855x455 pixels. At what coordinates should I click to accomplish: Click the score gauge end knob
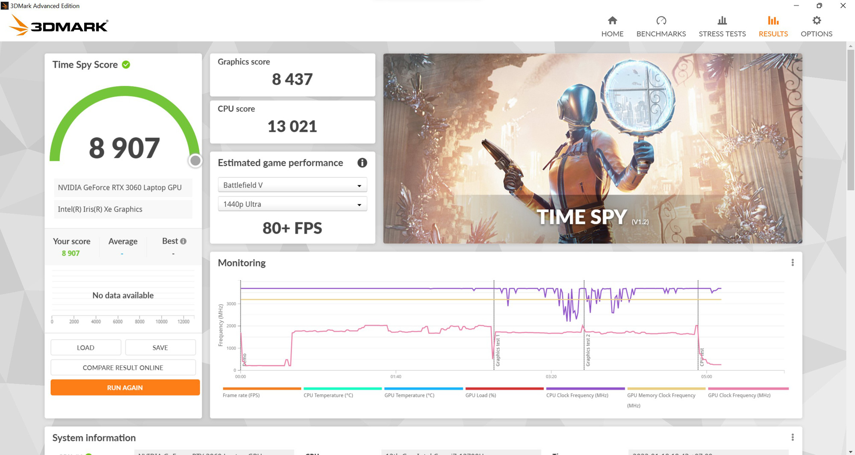195,161
